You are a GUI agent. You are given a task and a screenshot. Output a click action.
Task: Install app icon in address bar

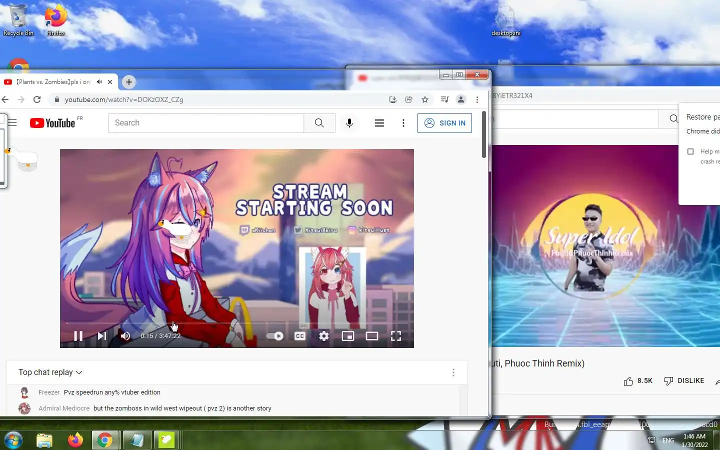tap(393, 99)
